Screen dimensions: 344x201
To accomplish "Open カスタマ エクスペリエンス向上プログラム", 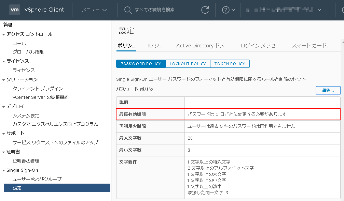I will (x=55, y=124).
